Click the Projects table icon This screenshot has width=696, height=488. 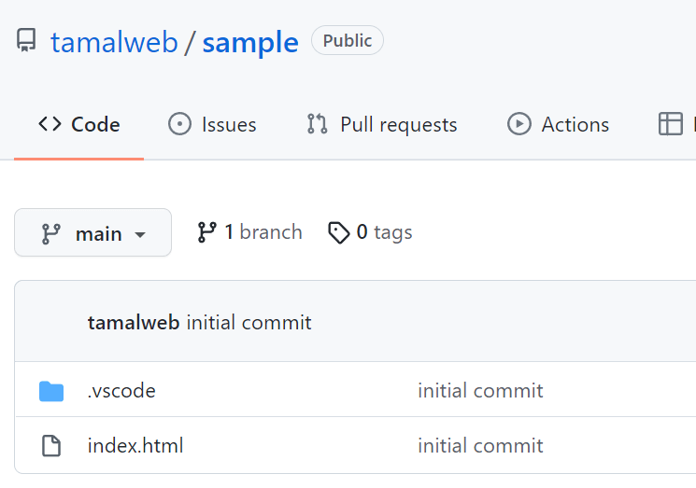[670, 124]
